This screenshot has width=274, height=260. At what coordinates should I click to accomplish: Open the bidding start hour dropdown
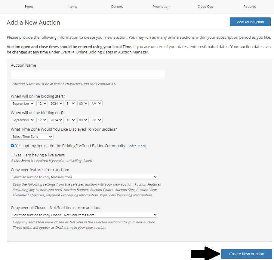pyautogui.click(x=71, y=103)
